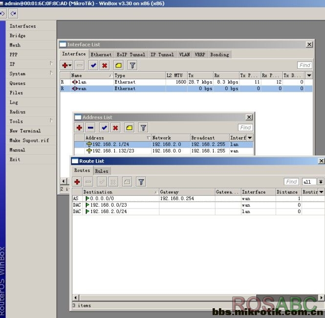Switch to Bonding tab
Image resolution: width=325 pixels, height=318 pixels.
[219, 55]
